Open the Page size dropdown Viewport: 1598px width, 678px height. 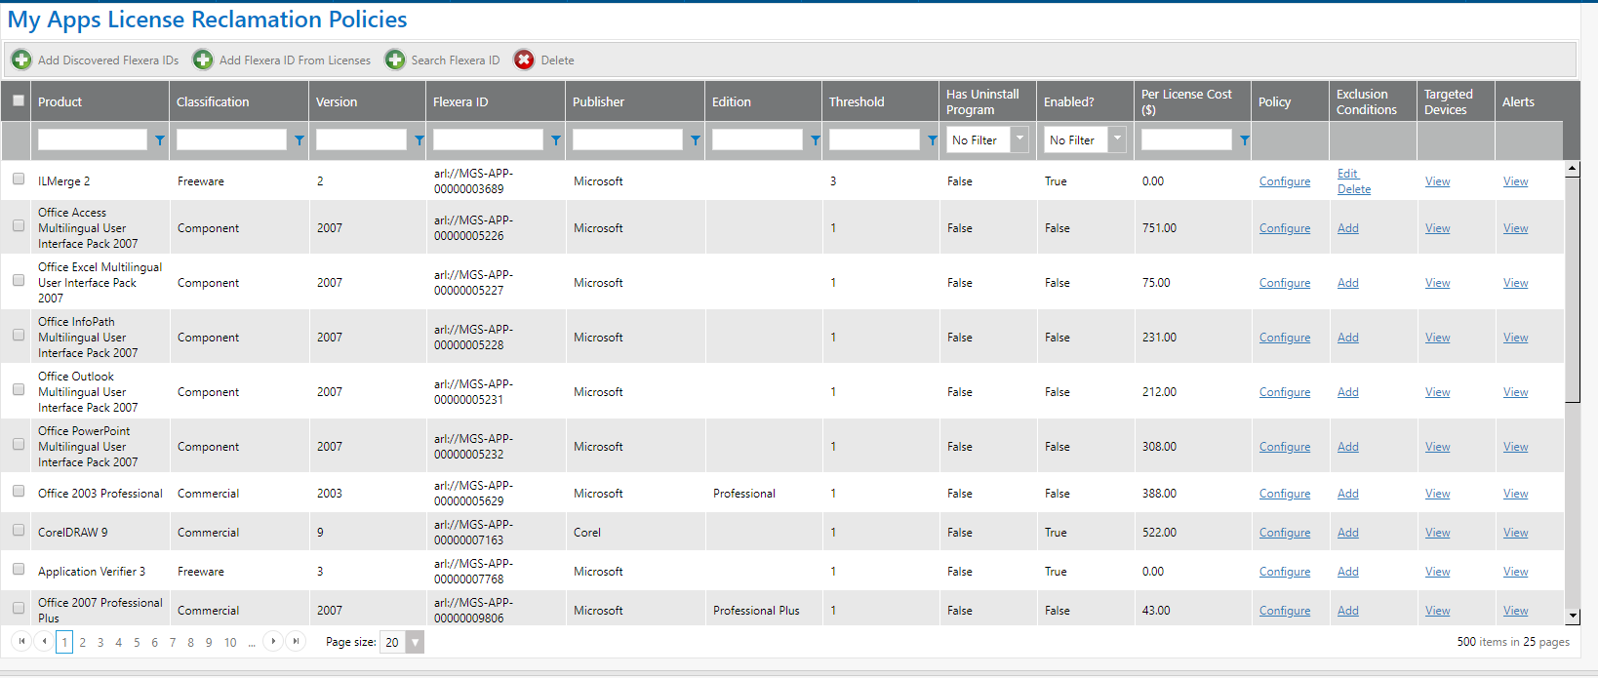click(x=416, y=642)
